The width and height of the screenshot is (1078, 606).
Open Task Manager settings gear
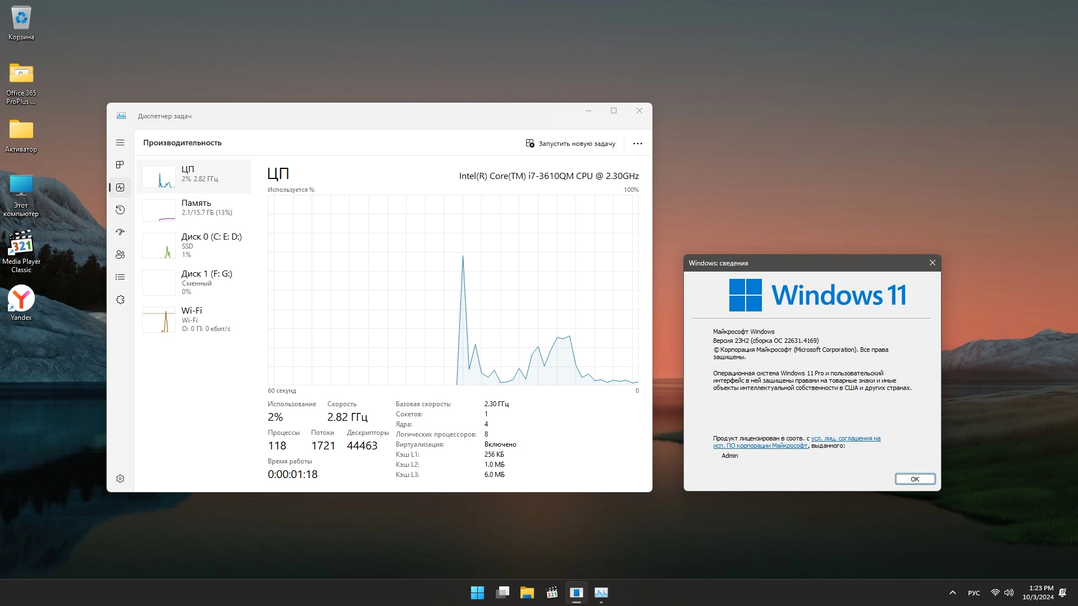click(120, 479)
